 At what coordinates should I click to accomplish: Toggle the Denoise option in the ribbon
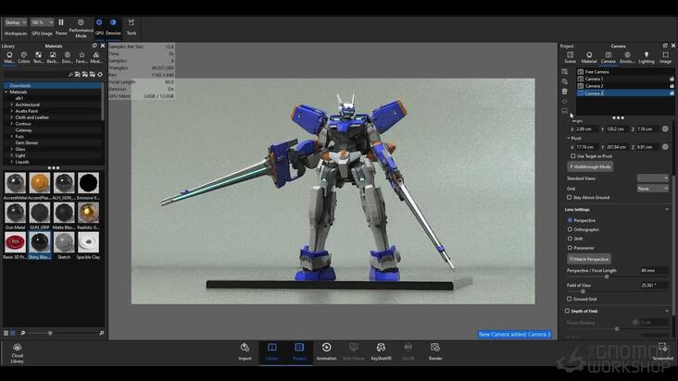(113, 26)
